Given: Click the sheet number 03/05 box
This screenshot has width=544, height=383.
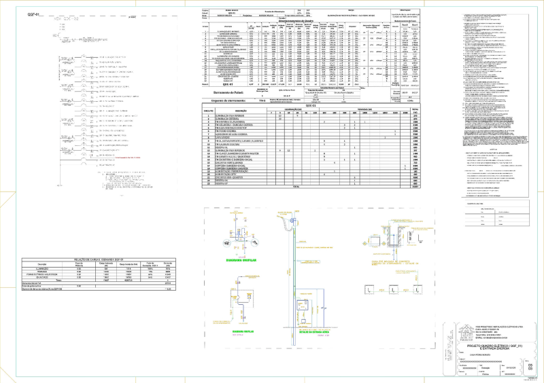Looking at the screenshot, I should (x=530, y=366).
